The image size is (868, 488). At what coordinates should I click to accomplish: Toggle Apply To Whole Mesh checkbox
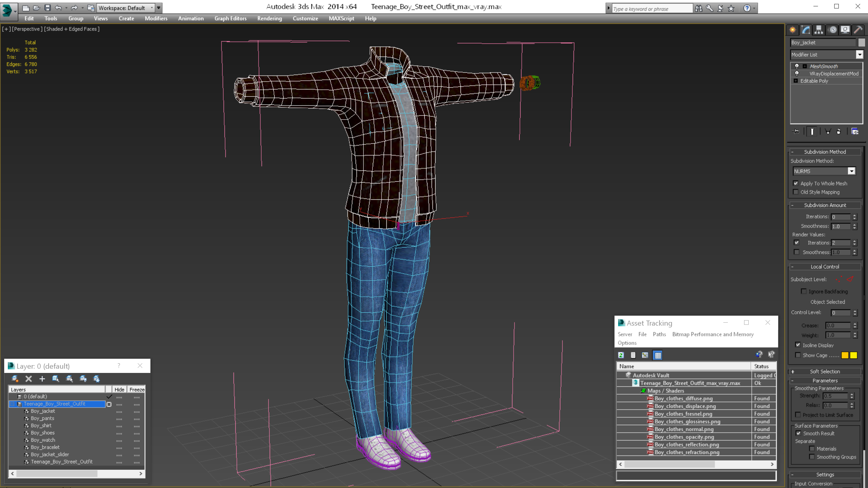tap(796, 183)
